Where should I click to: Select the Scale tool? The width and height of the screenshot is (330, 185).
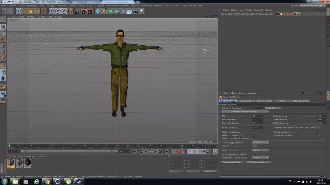pos(31,11)
